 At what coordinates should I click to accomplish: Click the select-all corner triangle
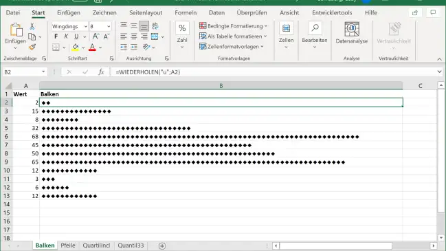8,86
